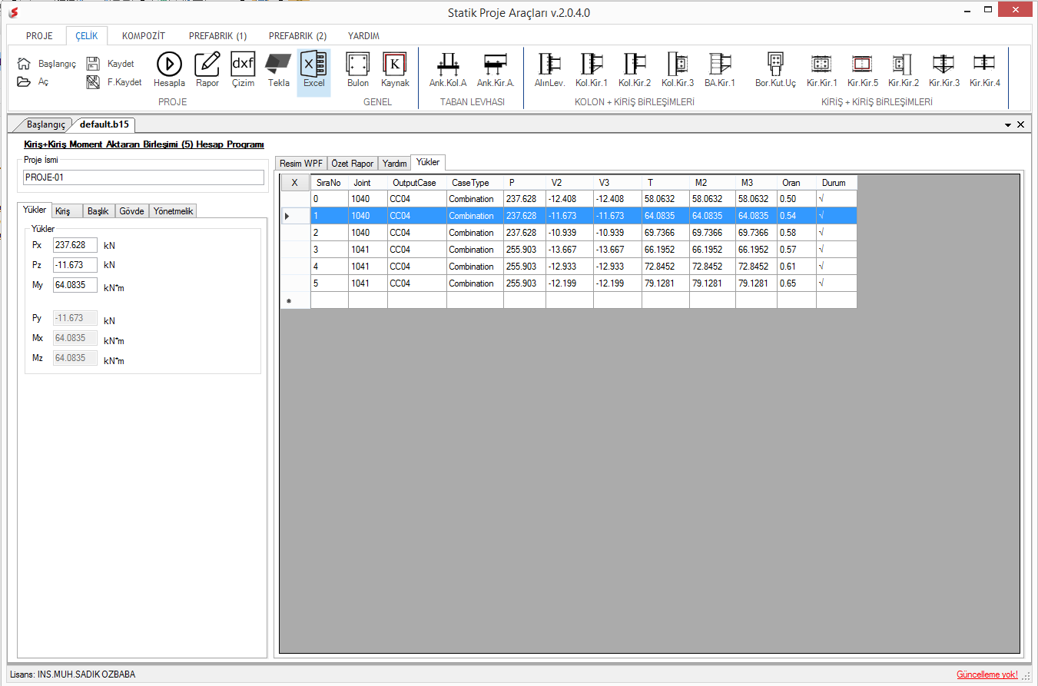Click the Proje İsmi input field
The width and height of the screenshot is (1038, 686).
click(x=144, y=177)
